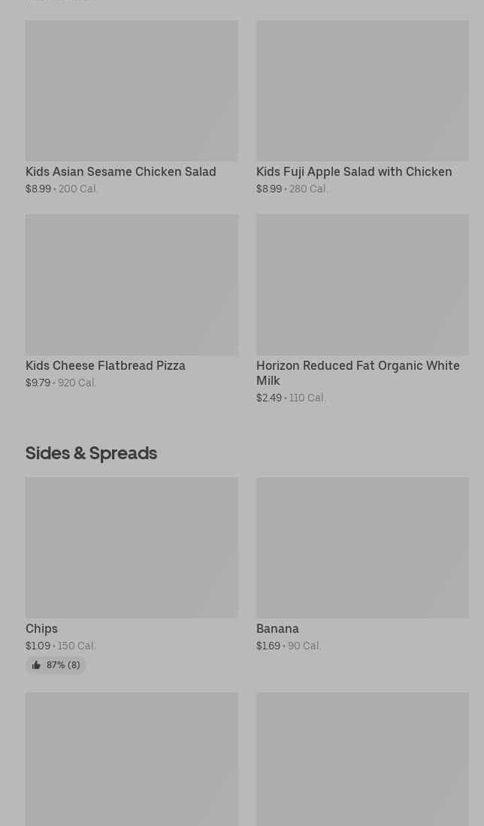Viewport: 484px width, 826px height.
Task: Select Kids Fuji Apple Salad image
Action: pos(362,90)
